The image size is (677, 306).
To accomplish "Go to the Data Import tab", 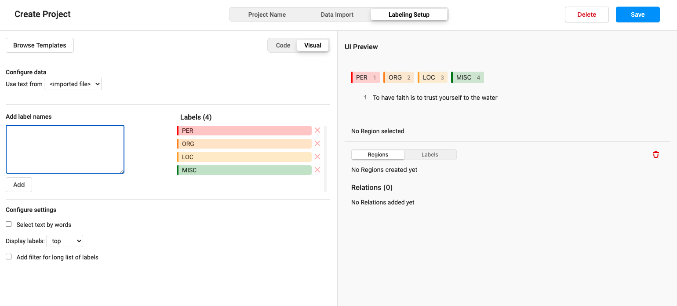I will [x=337, y=15].
